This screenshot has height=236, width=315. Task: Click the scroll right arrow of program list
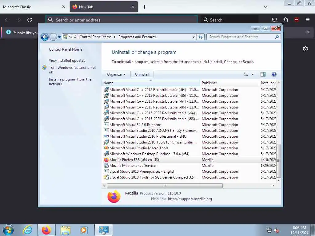273,186
